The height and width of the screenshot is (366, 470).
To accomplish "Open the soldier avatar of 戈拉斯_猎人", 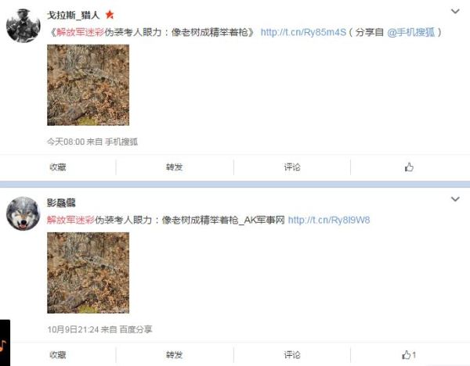I will tap(23, 26).
